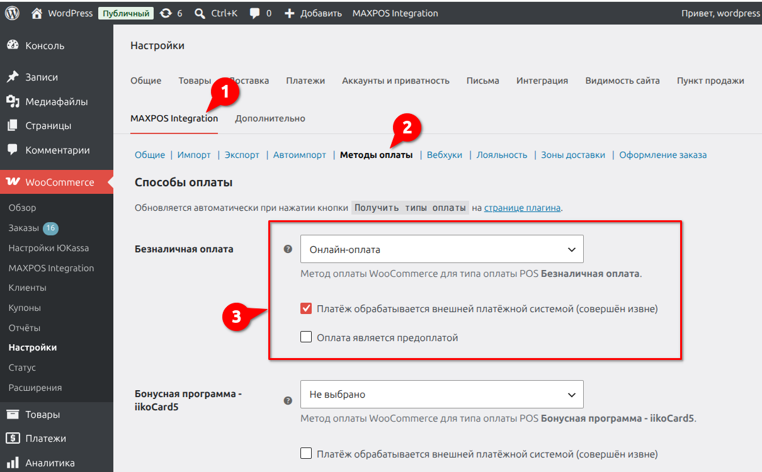Click the Платежи sidebar dollar icon
762x472 pixels.
pyautogui.click(x=13, y=438)
